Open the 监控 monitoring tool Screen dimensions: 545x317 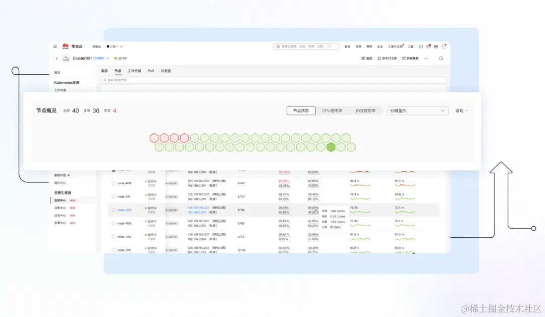[367, 59]
